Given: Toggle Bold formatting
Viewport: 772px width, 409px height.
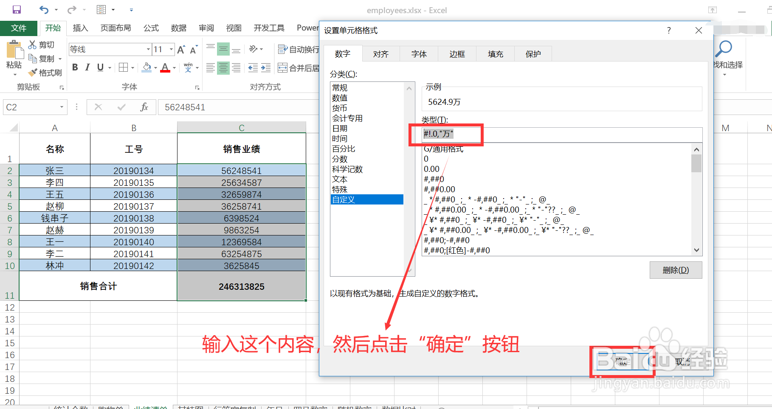Looking at the screenshot, I should coord(75,67).
